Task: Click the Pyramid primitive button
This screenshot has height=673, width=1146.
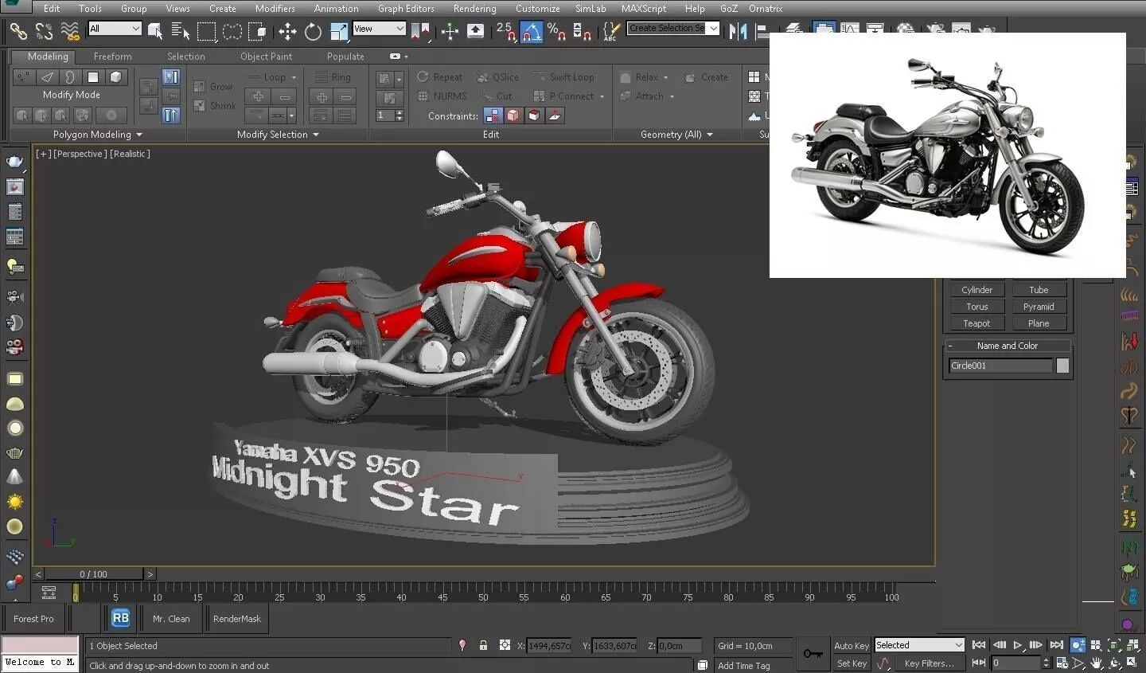Action: pos(1039,307)
